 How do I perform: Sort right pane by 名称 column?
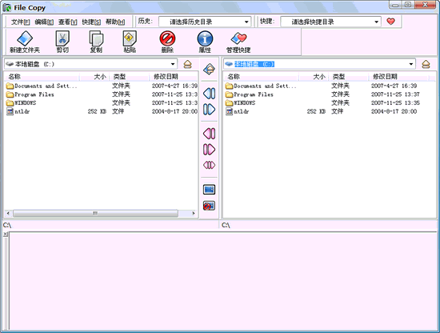tap(262, 76)
